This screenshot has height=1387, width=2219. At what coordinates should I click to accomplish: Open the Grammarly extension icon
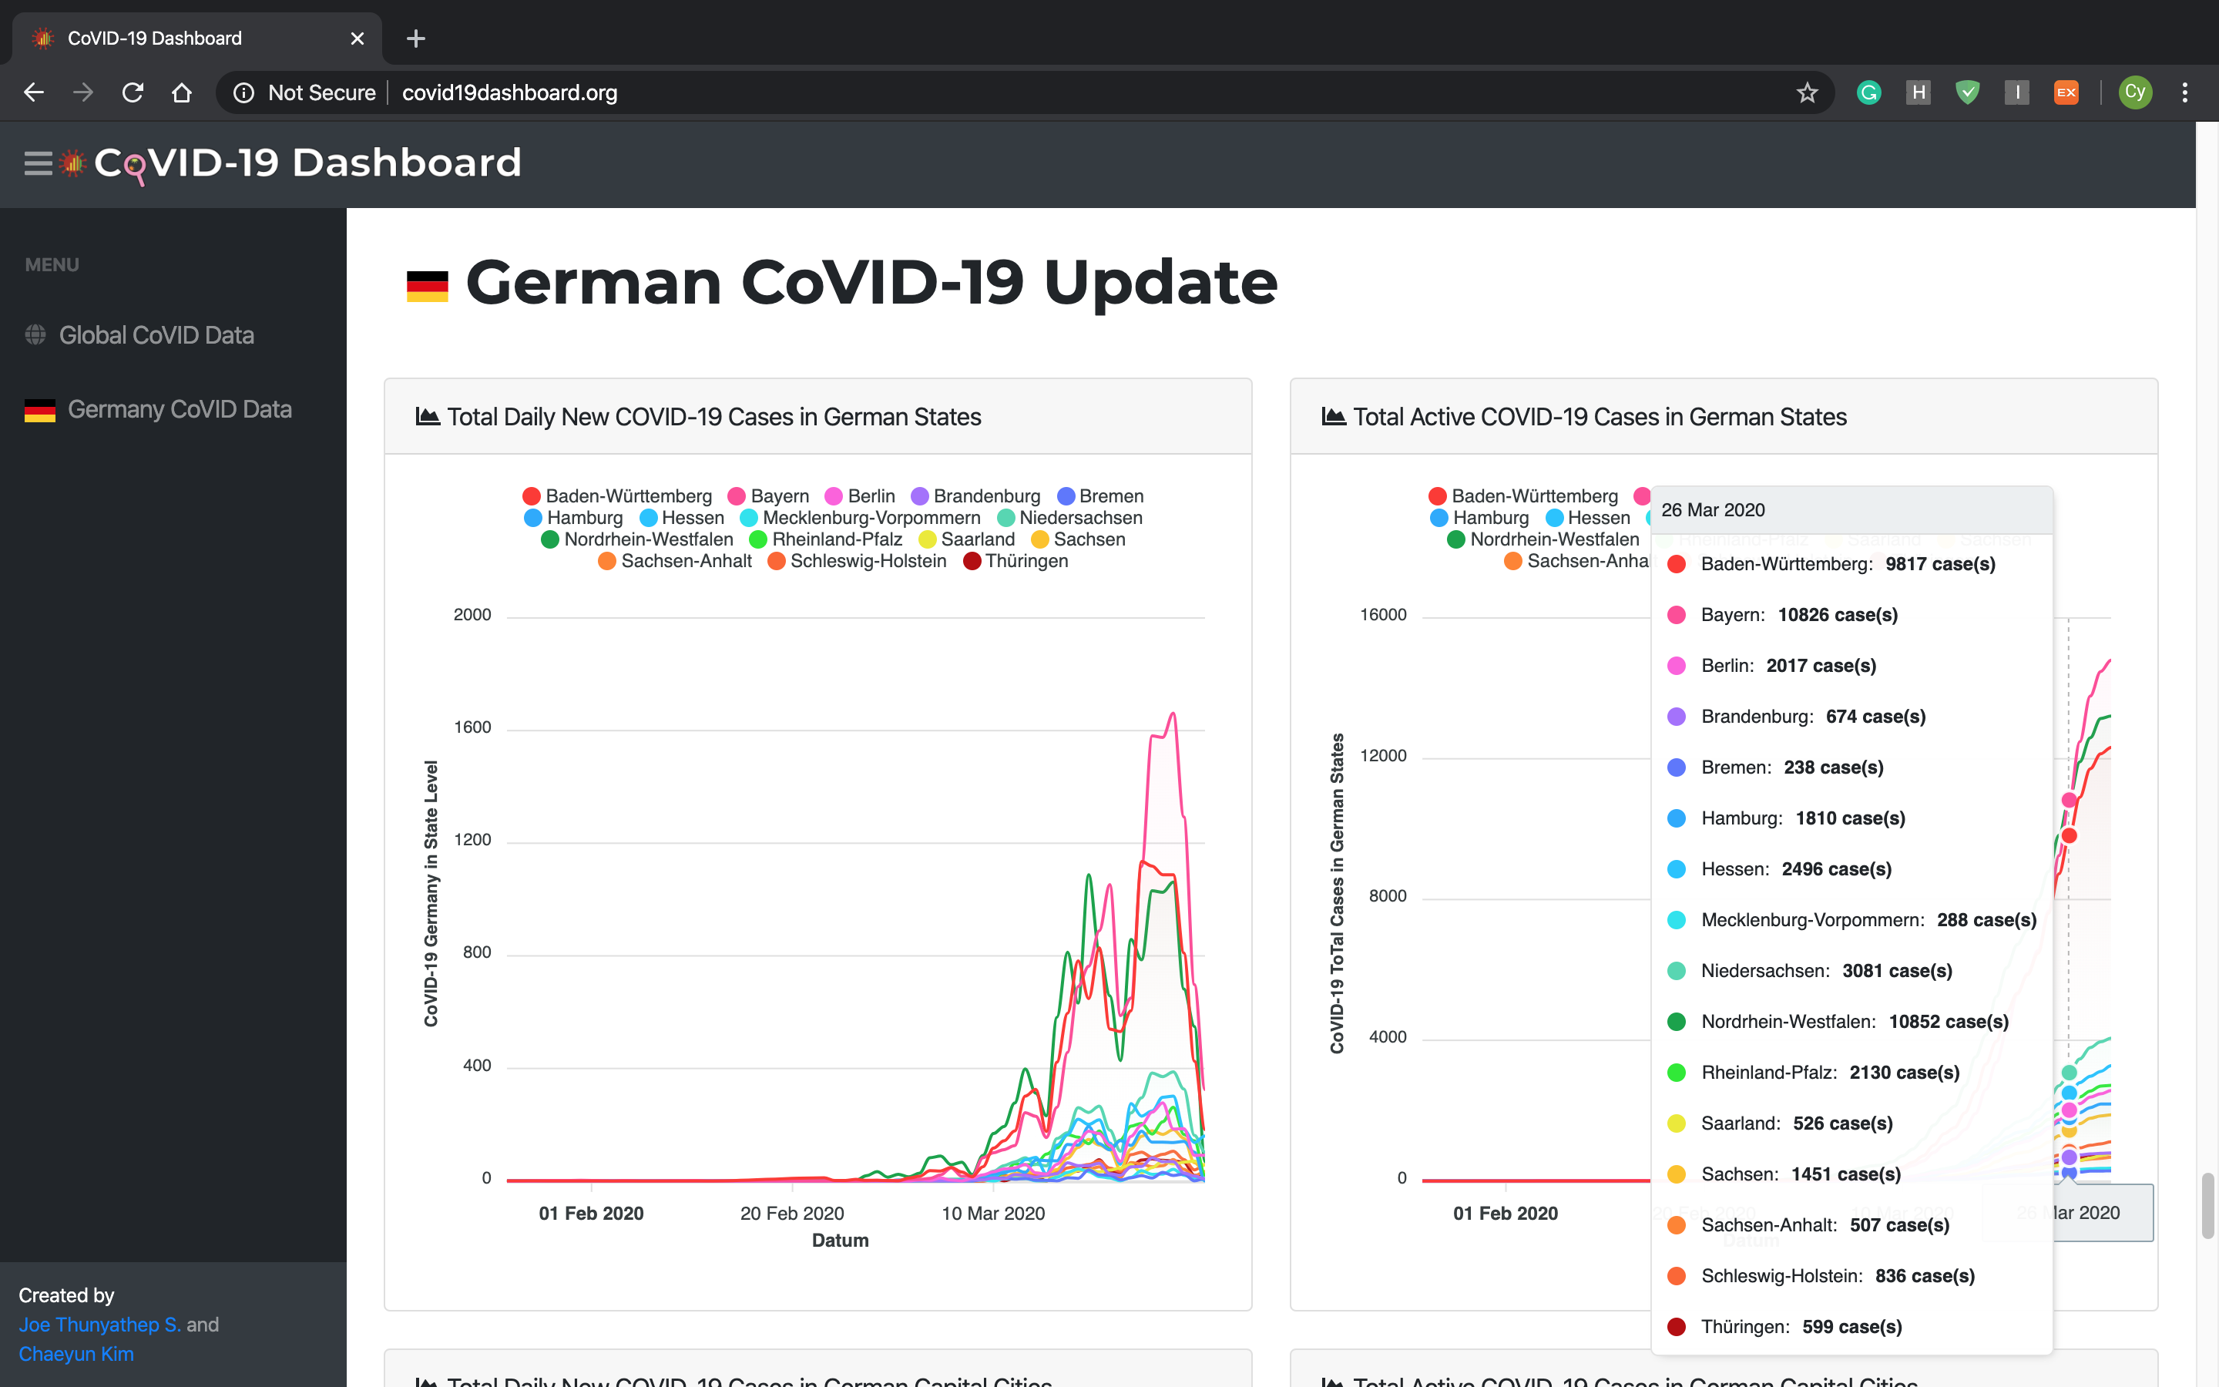pos(1868,92)
